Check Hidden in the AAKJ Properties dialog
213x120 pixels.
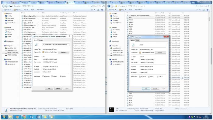pos(149,77)
